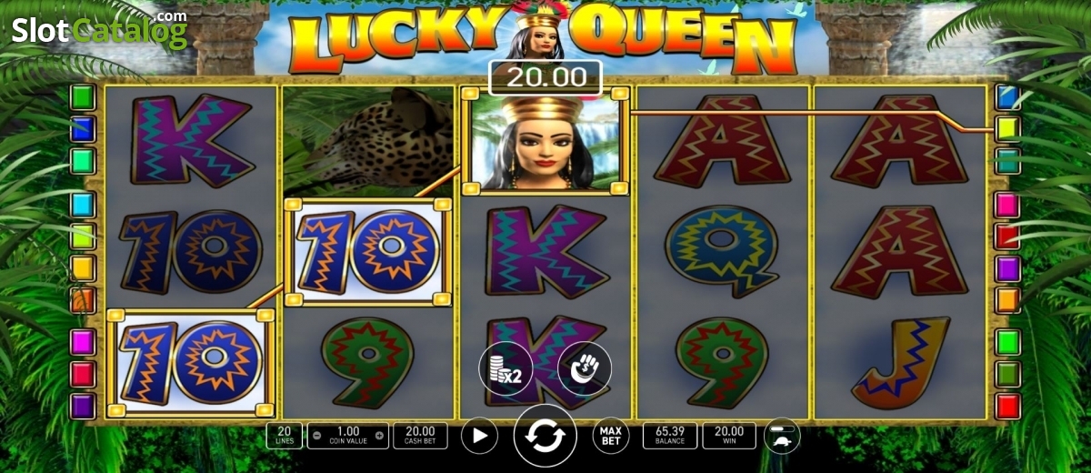Click the WIN amount display box
The width and height of the screenshot is (1091, 473).
pyautogui.click(x=729, y=436)
